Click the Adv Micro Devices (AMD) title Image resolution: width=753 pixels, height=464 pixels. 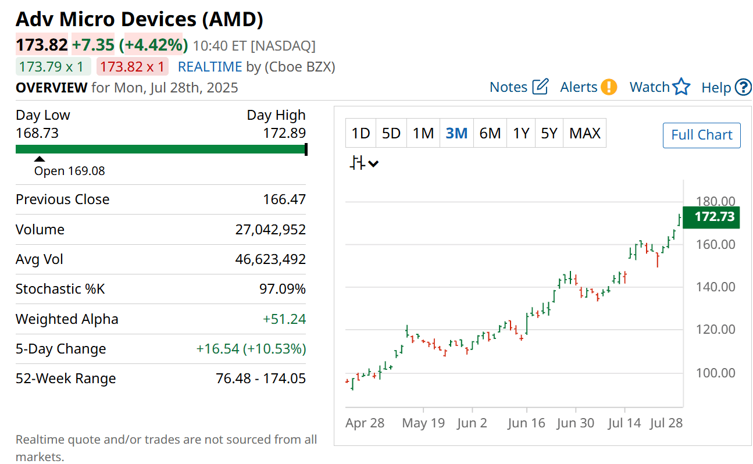click(x=140, y=19)
